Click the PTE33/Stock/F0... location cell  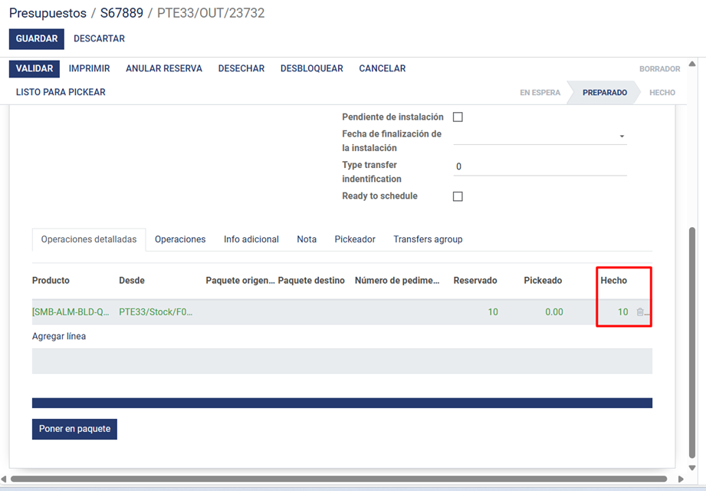156,311
